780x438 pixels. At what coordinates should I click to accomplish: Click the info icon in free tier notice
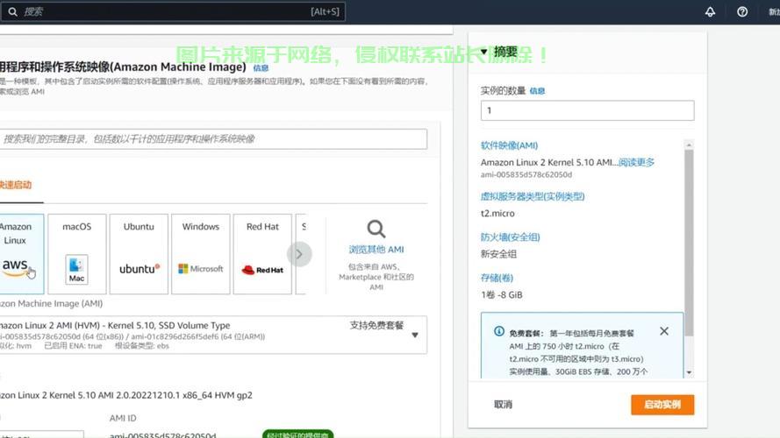coord(499,331)
